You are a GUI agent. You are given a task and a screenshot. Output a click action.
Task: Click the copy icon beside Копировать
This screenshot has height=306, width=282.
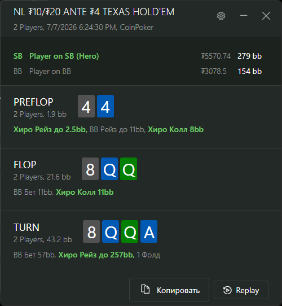pyautogui.click(x=146, y=289)
